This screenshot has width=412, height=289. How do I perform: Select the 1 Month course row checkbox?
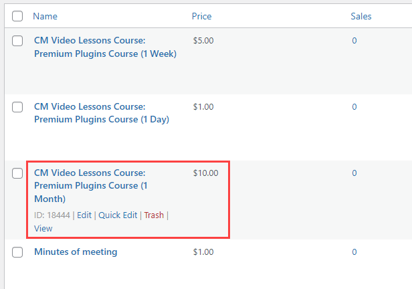(17, 173)
